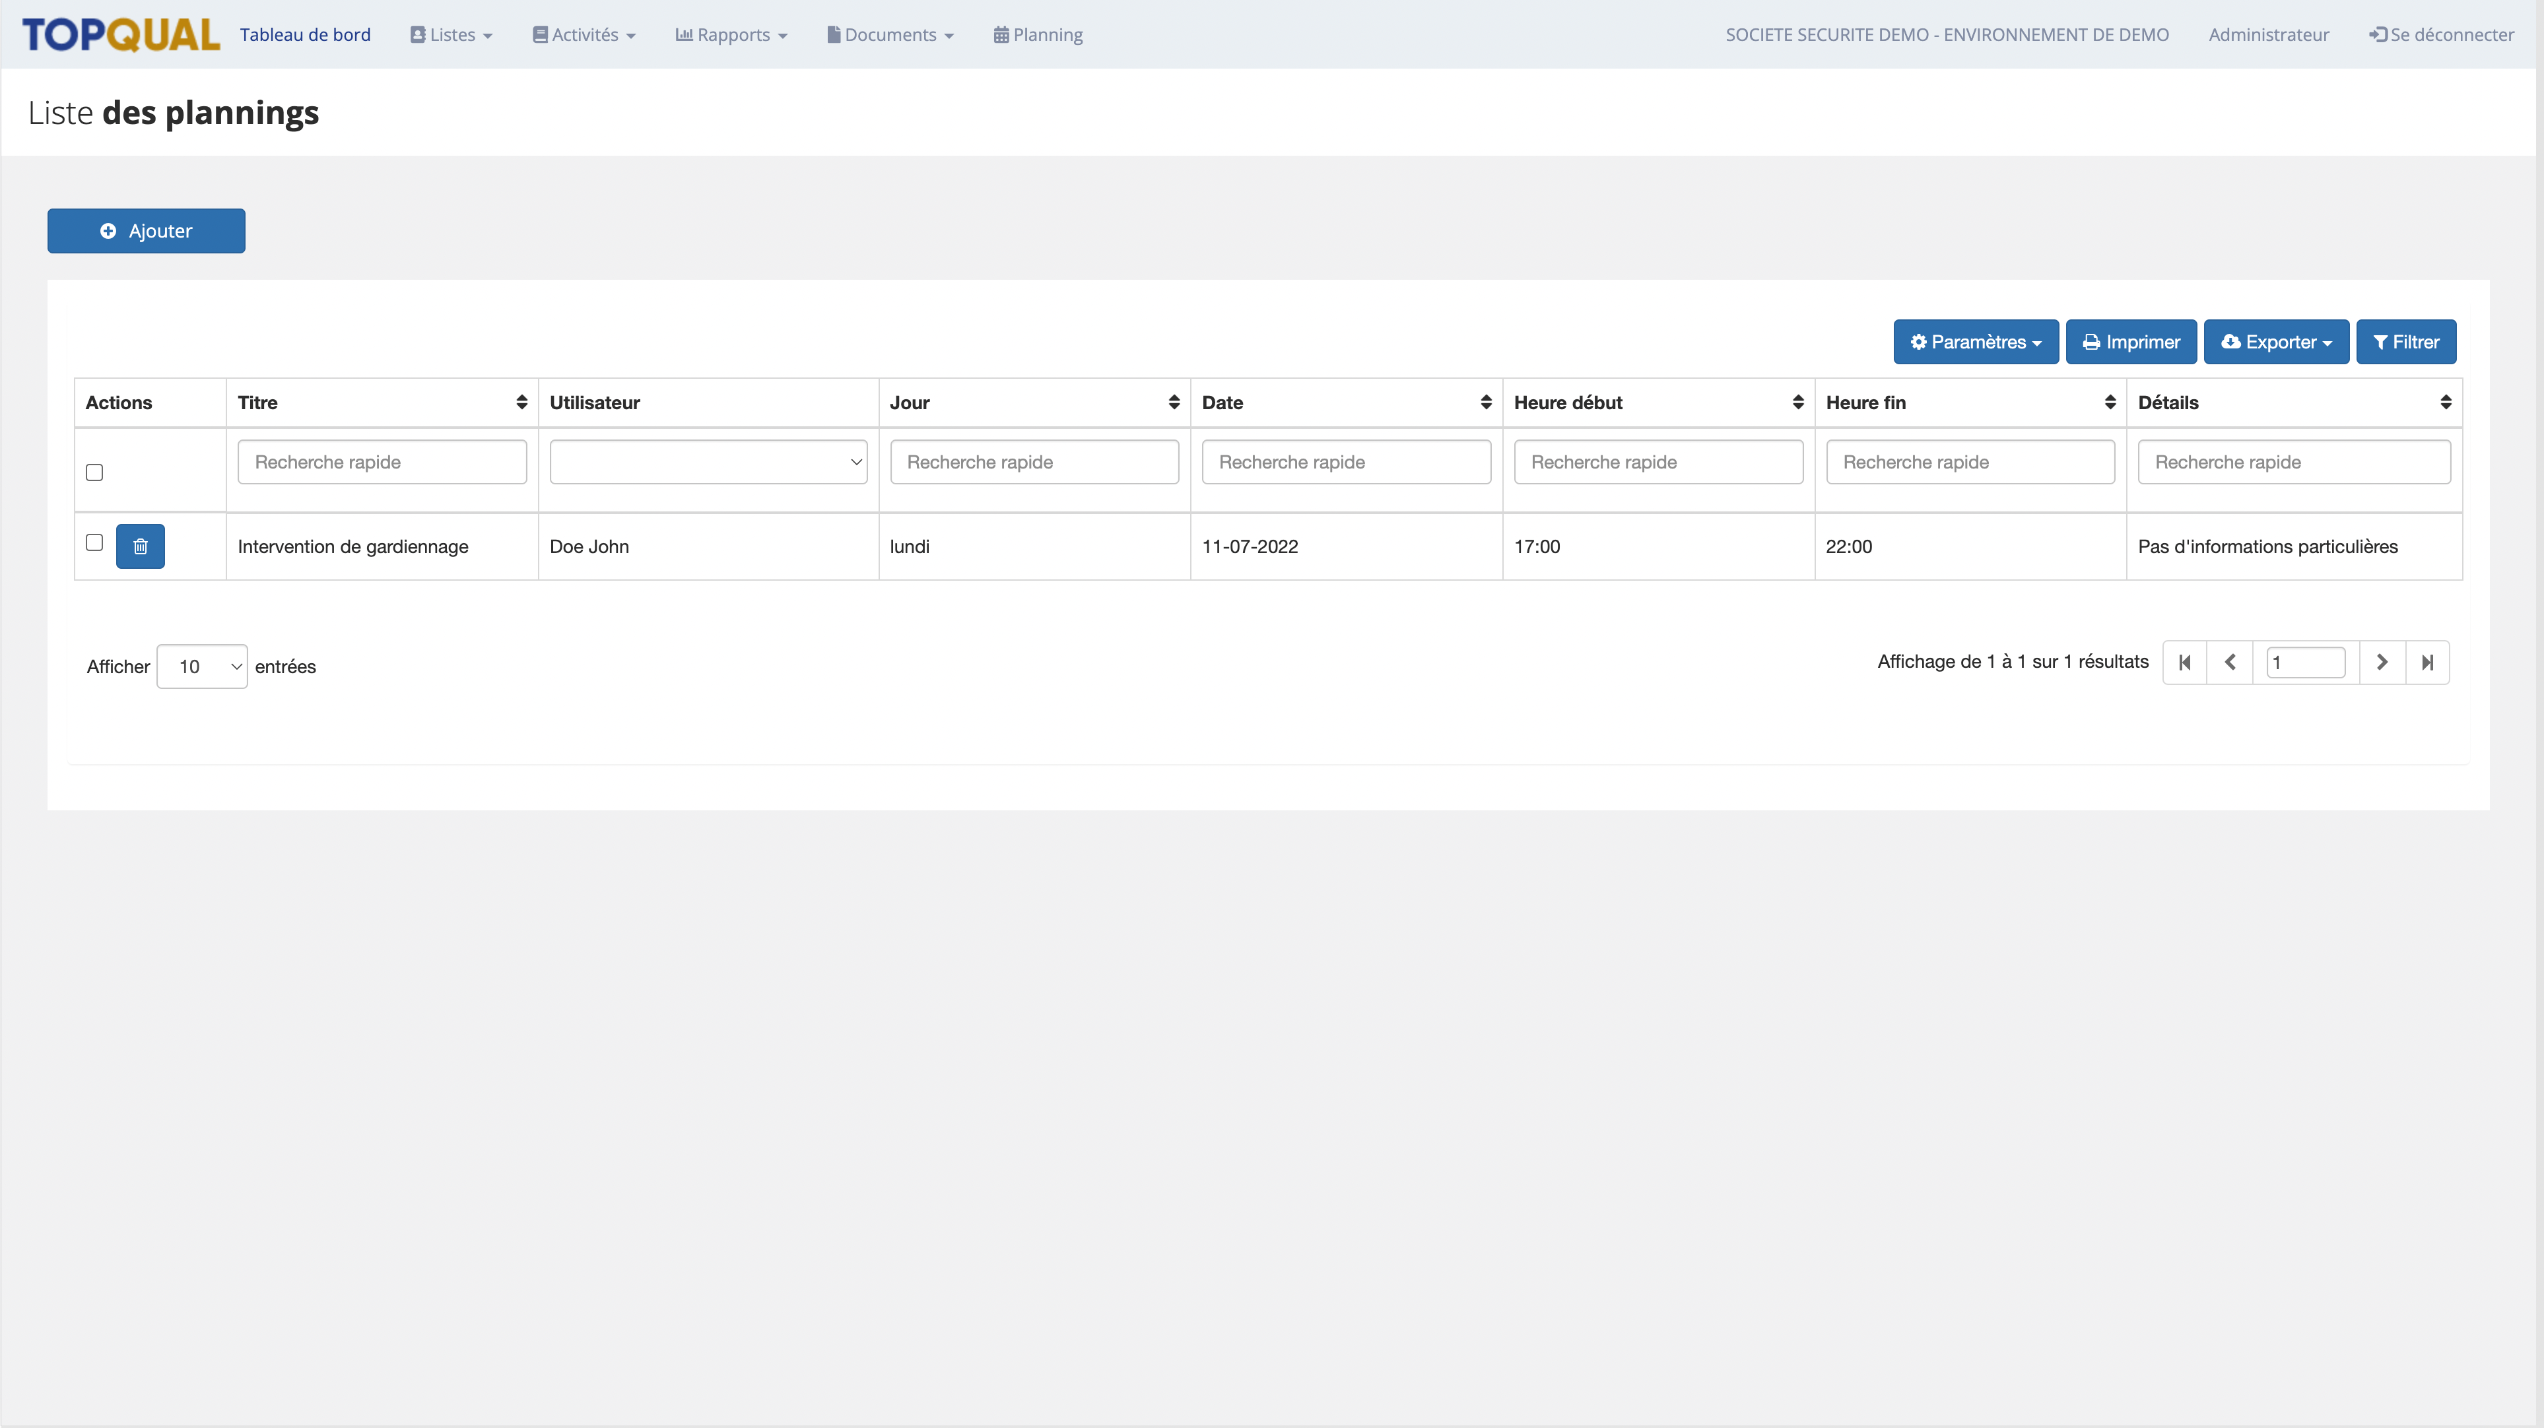Tick the select-all checkbox in filter row
The image size is (2544, 1428).
coord(95,472)
